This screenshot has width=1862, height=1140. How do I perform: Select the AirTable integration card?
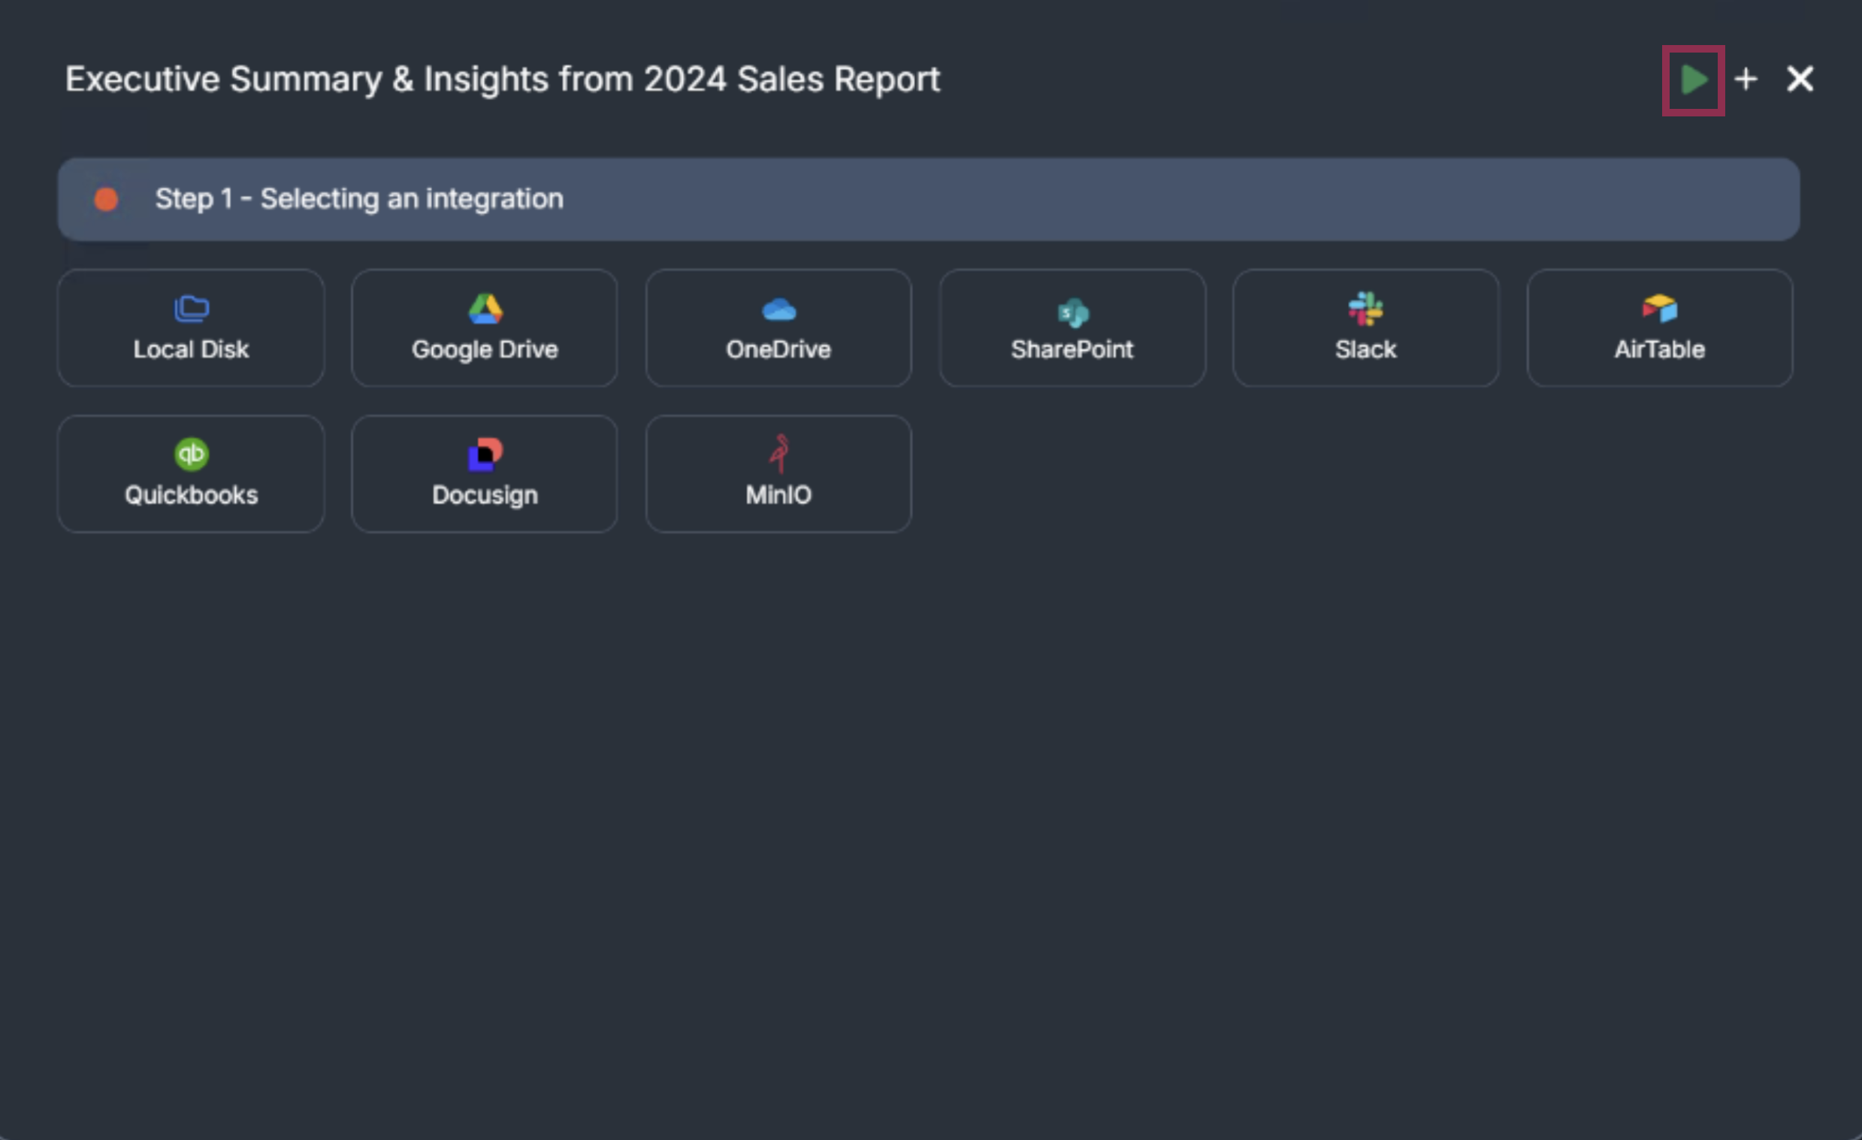click(1659, 328)
